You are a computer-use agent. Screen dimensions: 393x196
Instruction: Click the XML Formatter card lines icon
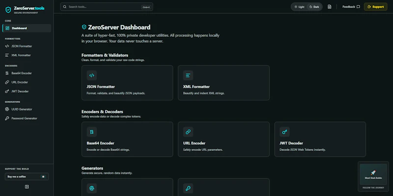tap(188, 75)
